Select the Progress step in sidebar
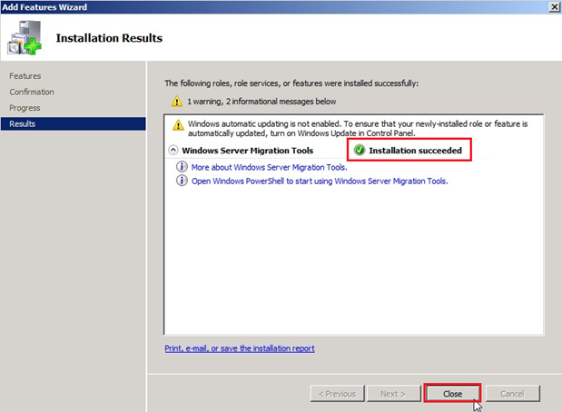 coord(25,108)
